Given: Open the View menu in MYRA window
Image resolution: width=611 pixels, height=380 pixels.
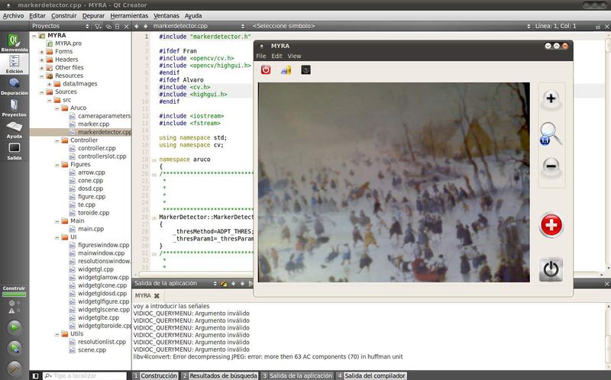Looking at the screenshot, I should point(294,56).
